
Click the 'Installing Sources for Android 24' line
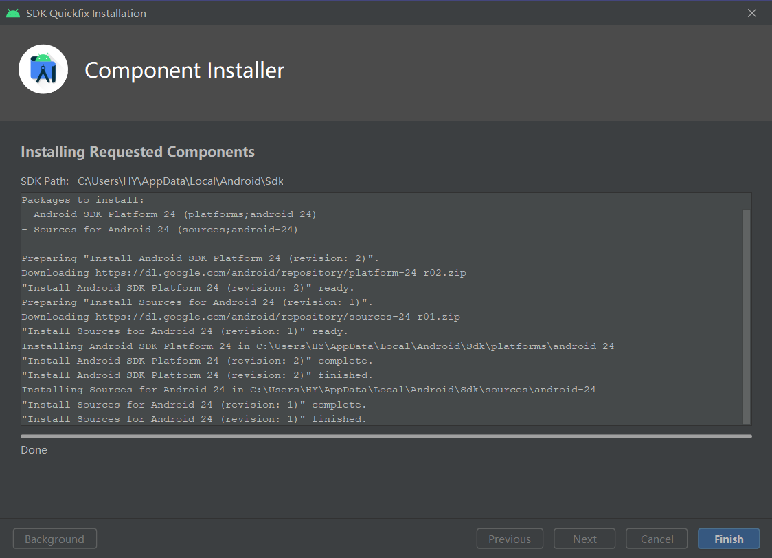(x=308, y=390)
